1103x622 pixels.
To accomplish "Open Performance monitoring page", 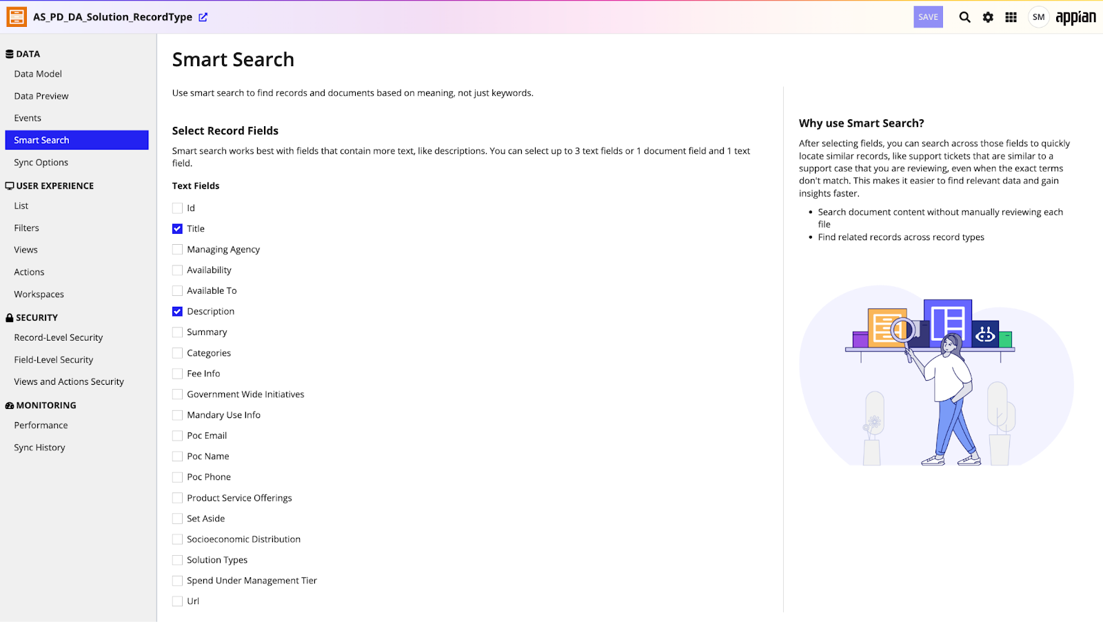I will click(41, 425).
